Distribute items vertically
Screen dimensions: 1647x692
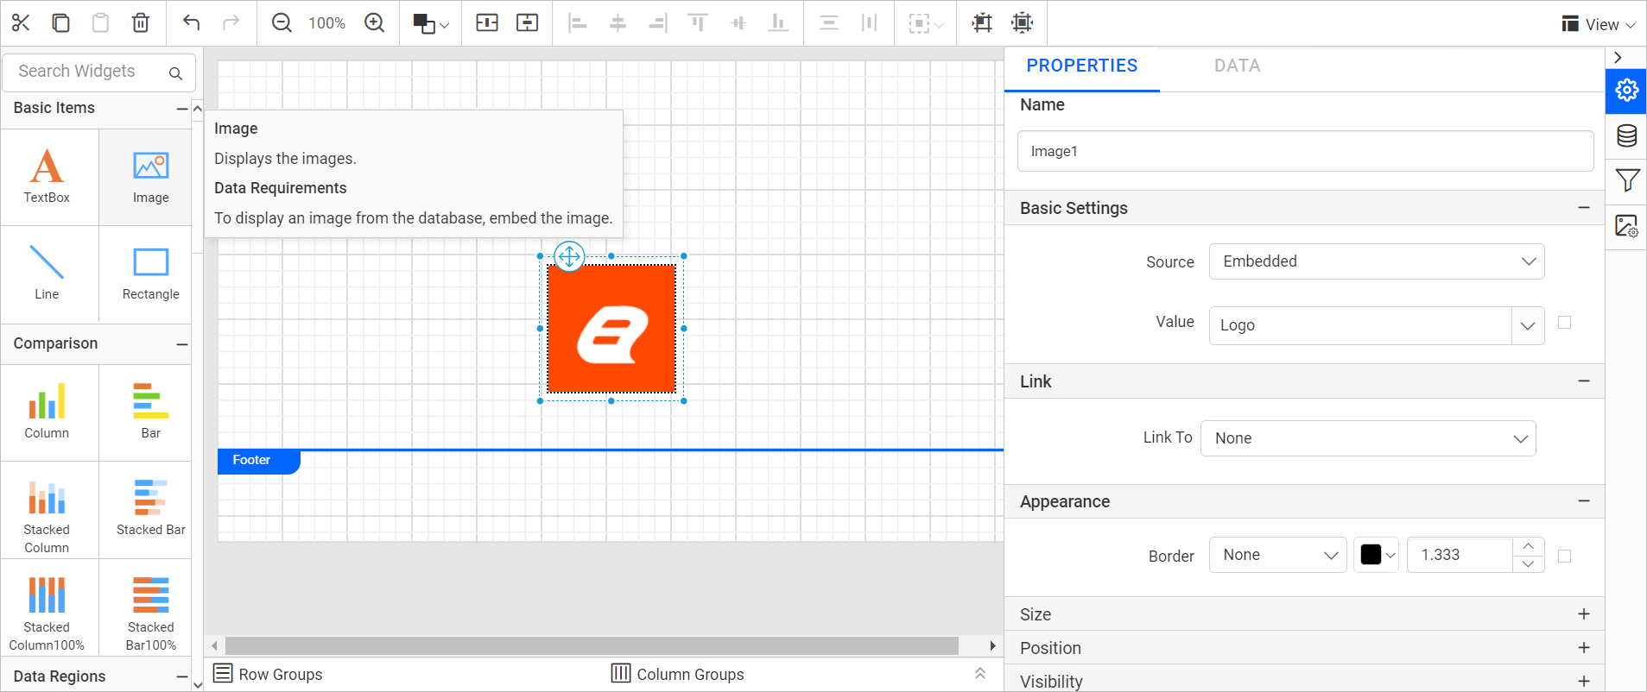829,22
